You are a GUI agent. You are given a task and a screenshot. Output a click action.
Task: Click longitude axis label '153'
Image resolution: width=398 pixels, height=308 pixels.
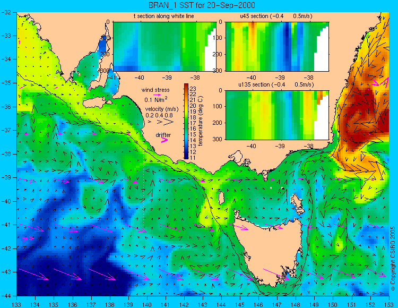pos(389,304)
